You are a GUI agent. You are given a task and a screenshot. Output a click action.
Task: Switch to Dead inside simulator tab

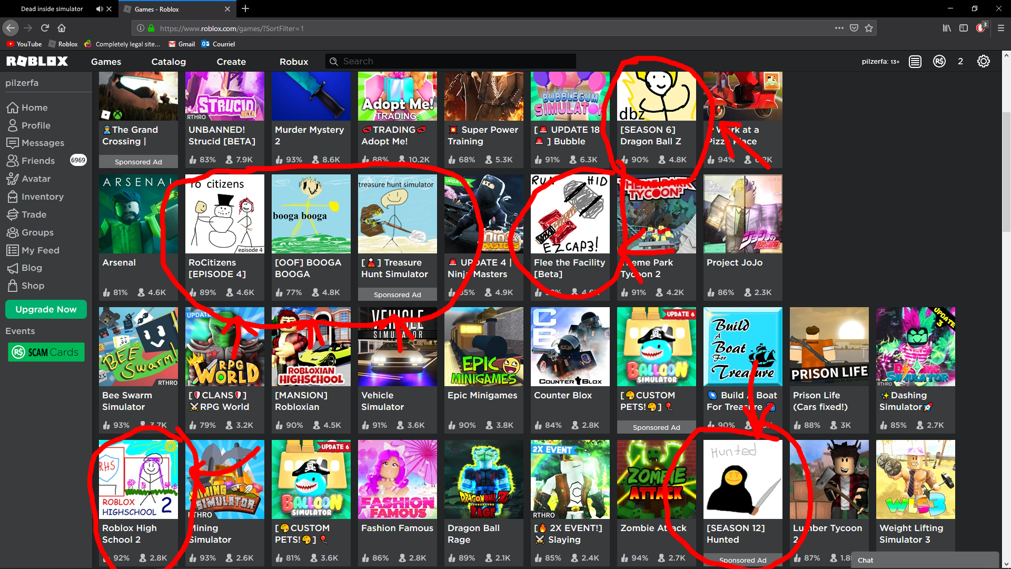pyautogui.click(x=52, y=9)
